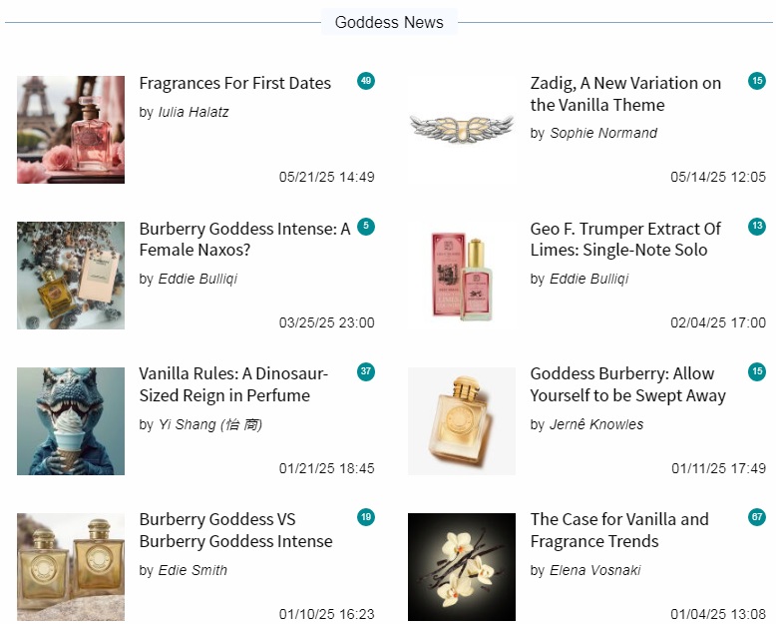The image size is (776, 624).
Task: Click the dinosaur eating ice cream thumbnail
Action: 71,421
